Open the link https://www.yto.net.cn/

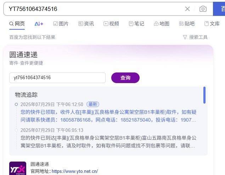click(75, 171)
